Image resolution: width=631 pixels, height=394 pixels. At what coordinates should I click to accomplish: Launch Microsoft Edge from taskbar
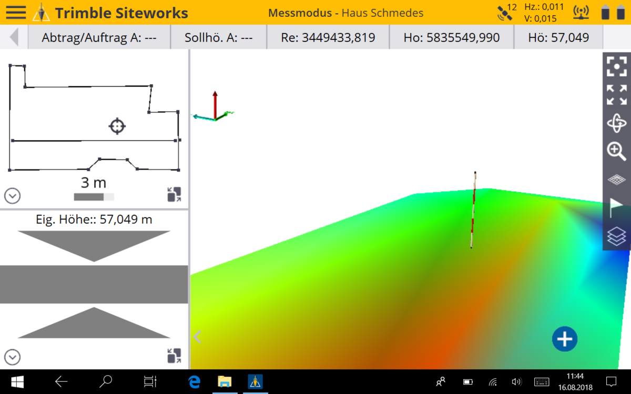[x=195, y=382]
